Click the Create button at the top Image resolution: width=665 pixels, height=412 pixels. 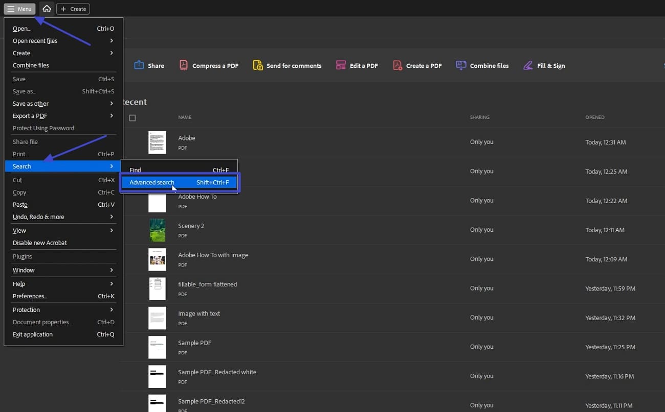[73, 9]
